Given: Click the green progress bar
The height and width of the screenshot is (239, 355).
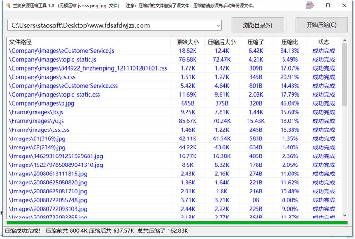Looking at the screenshot, I should [x=177, y=223].
